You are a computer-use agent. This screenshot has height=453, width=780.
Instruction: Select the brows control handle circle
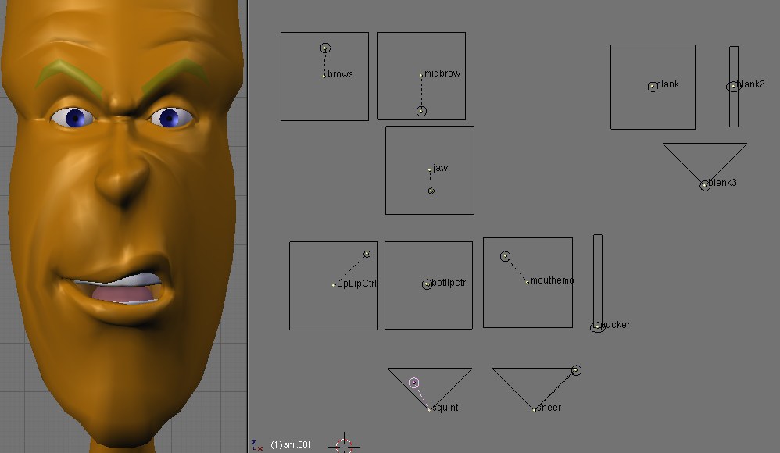[x=325, y=48]
